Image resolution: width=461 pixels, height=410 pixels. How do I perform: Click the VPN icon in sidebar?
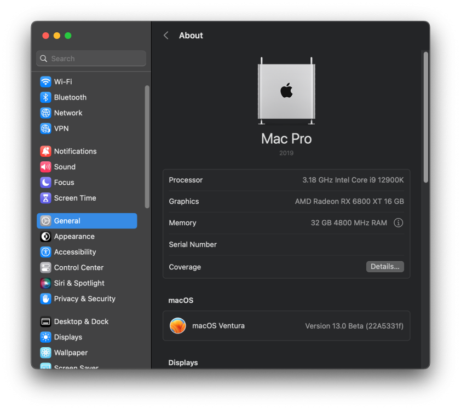[x=45, y=128]
